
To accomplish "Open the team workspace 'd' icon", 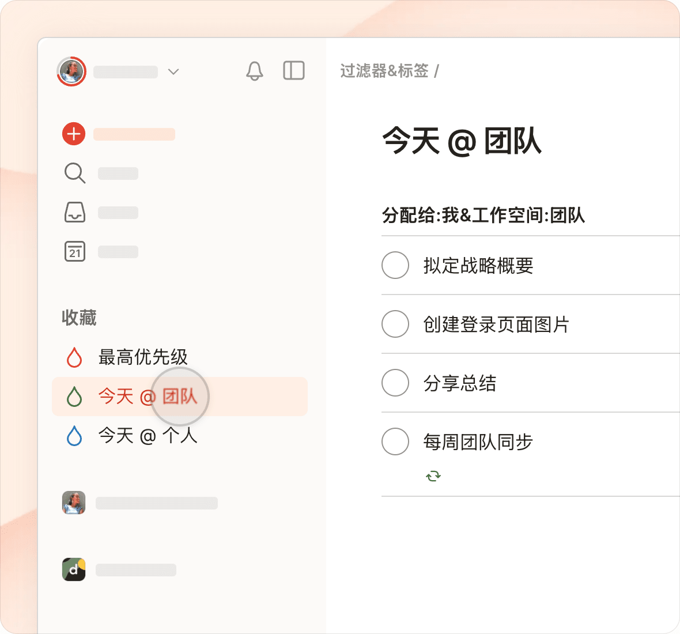I will (x=74, y=569).
